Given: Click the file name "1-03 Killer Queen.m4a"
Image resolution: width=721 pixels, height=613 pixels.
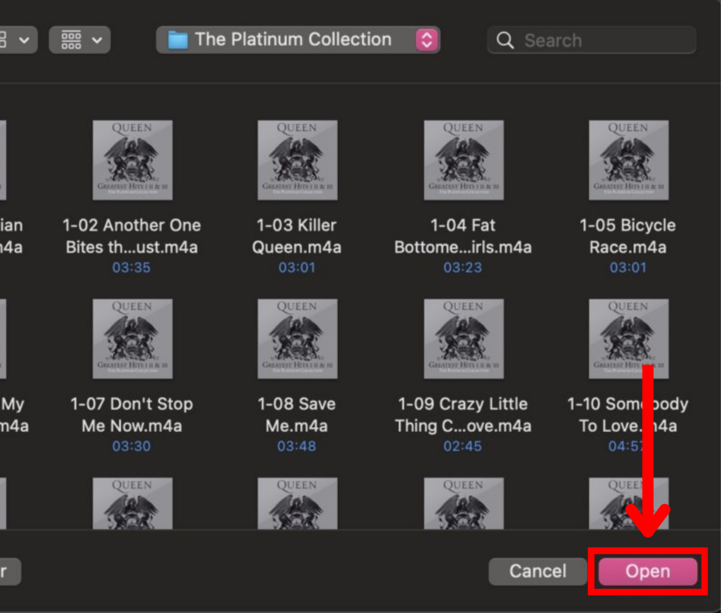Looking at the screenshot, I should 297,236.
